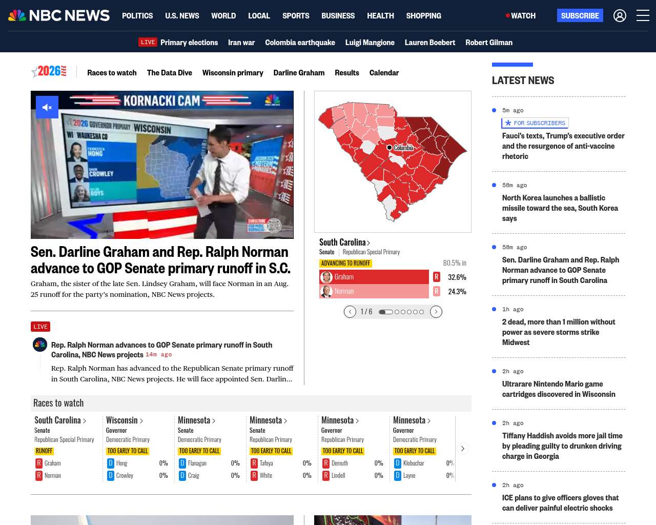
Task: Click the LIVE badge in trending bar
Action: pyautogui.click(x=148, y=42)
